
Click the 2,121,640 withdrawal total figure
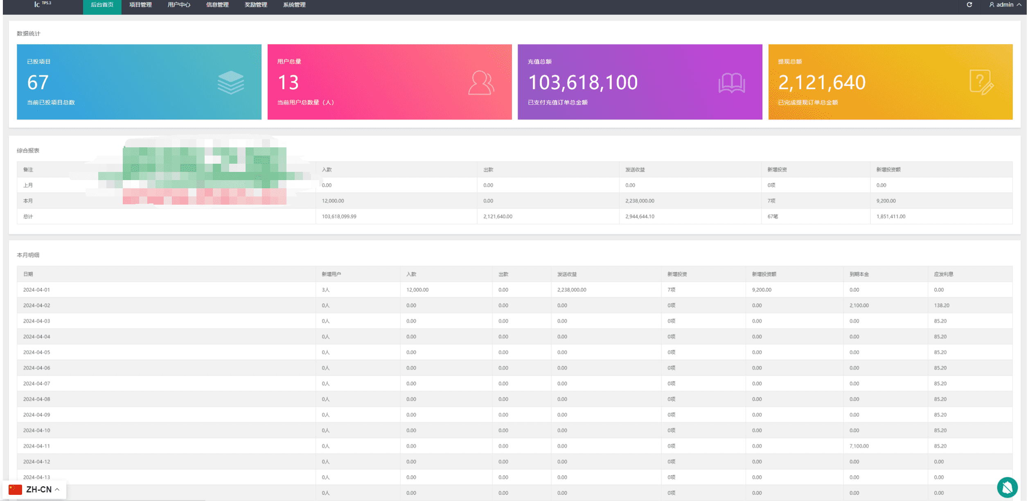click(x=822, y=83)
